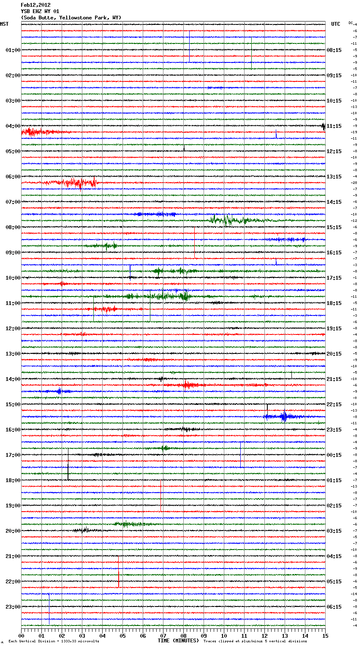The height and width of the screenshot is (647, 359).
Task: Click the '10:00' MST time label
Action: pos(13,278)
